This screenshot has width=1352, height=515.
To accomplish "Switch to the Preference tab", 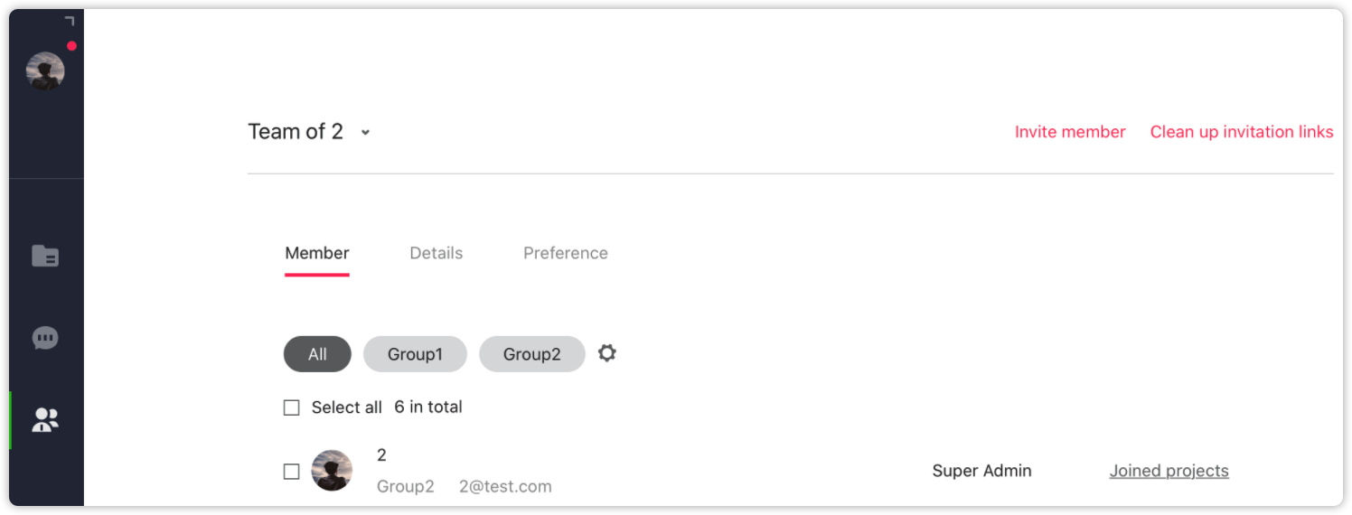I will tap(566, 253).
